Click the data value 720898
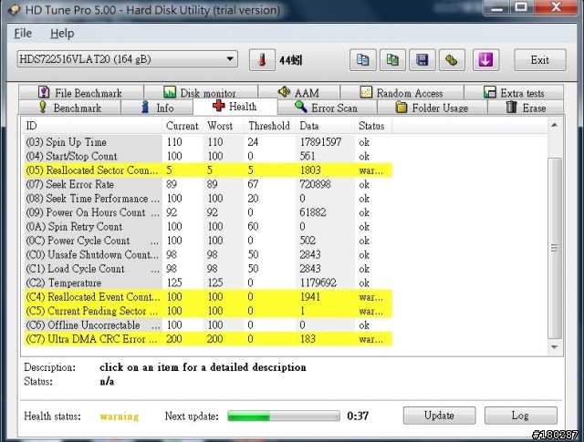 [x=315, y=184]
